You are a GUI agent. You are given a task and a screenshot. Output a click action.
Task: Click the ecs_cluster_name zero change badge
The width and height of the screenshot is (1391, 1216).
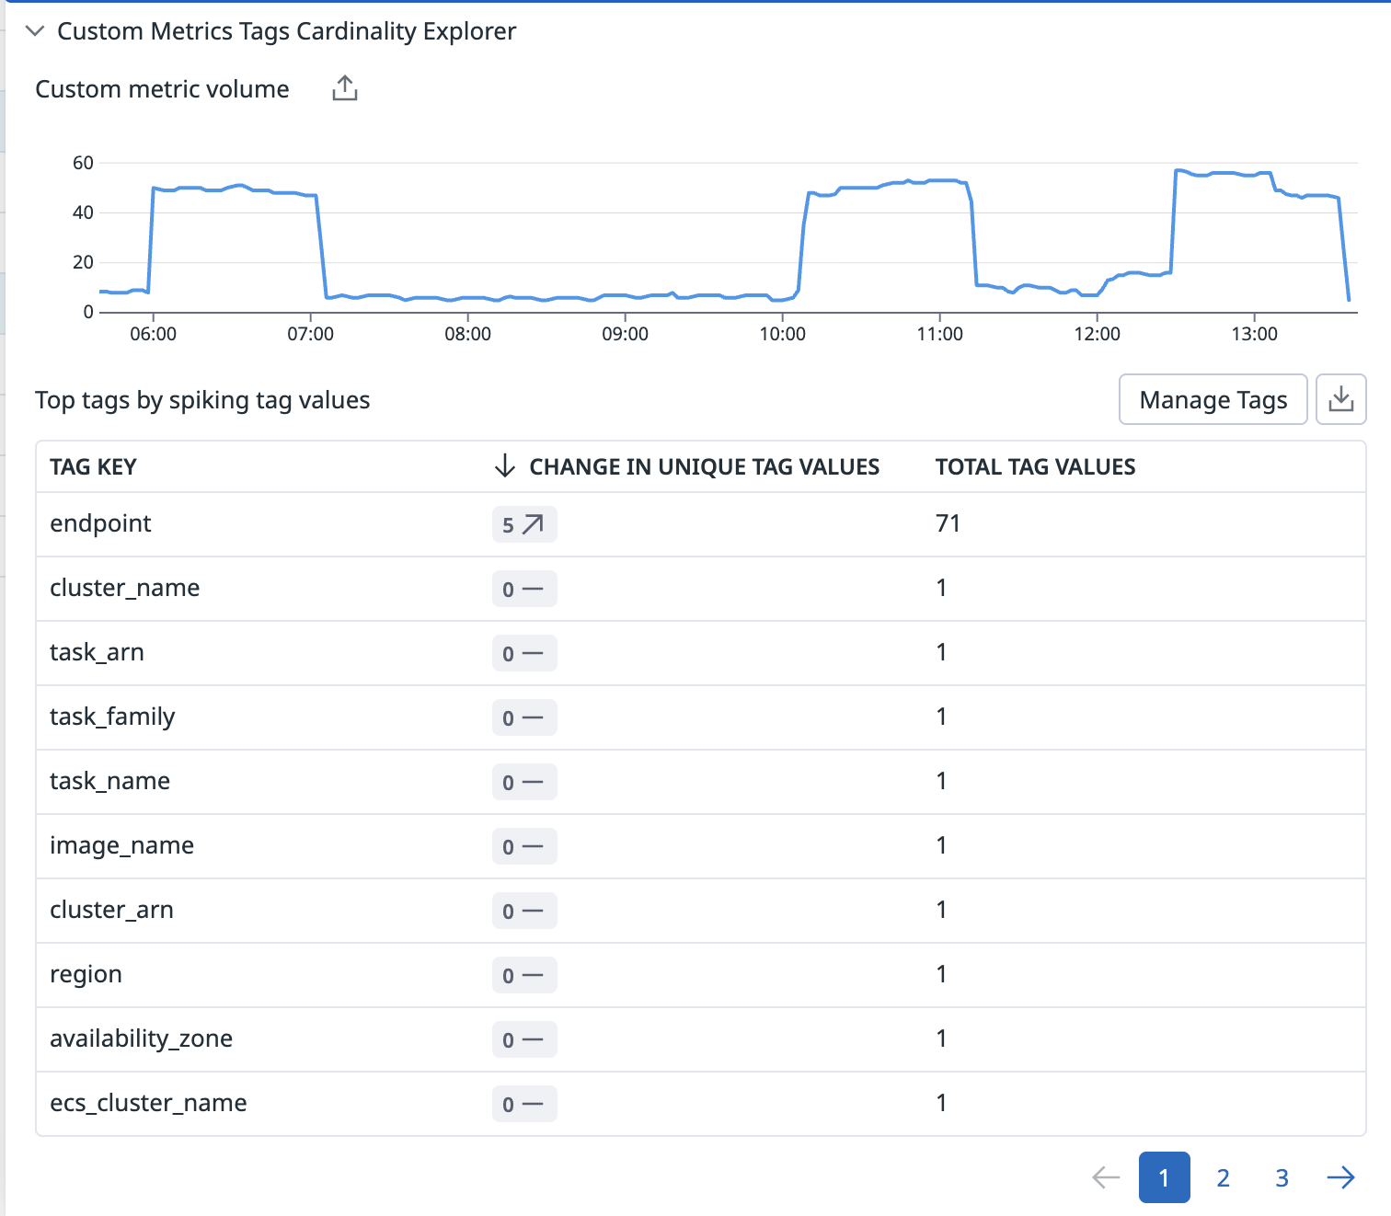(523, 1104)
